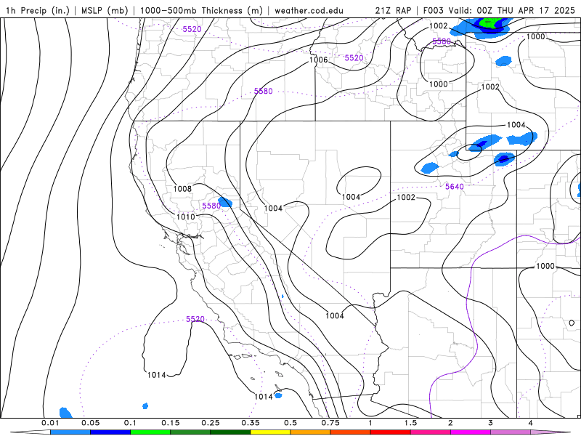Click the 5580 label next to the 1010 label
The height and width of the screenshot is (436, 581).
coord(211,206)
